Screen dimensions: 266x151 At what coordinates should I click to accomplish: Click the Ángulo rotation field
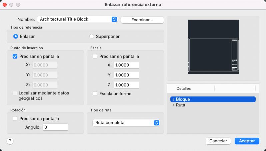[x=55, y=127]
